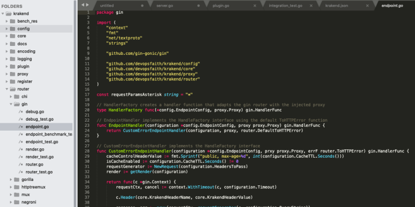
Task: Expand the gorilla folder
Action: point(11,179)
